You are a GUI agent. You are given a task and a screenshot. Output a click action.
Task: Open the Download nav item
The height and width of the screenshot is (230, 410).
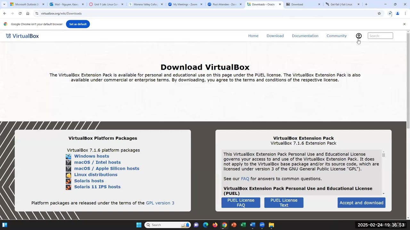(275, 36)
